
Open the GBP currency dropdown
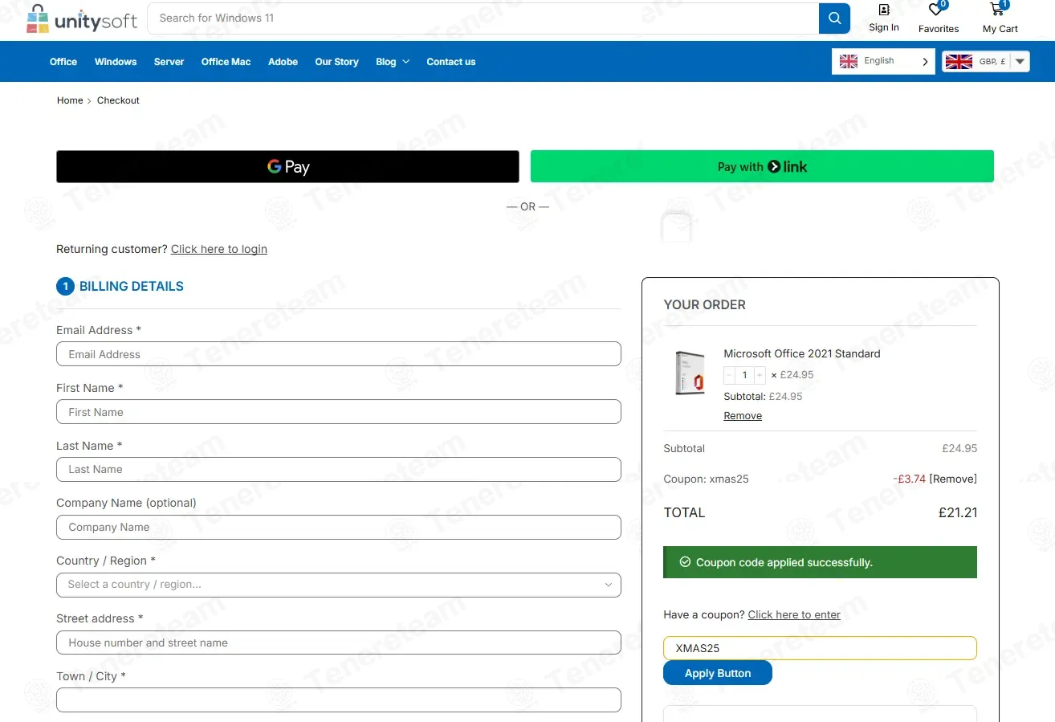tap(985, 62)
